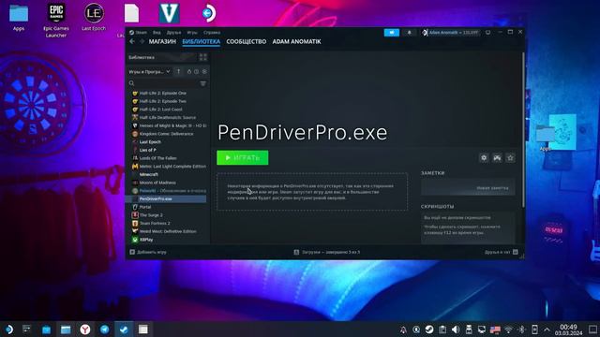Click the blue announcements megaphone button
This screenshot has height=337, width=600.
pyautogui.click(x=392, y=33)
